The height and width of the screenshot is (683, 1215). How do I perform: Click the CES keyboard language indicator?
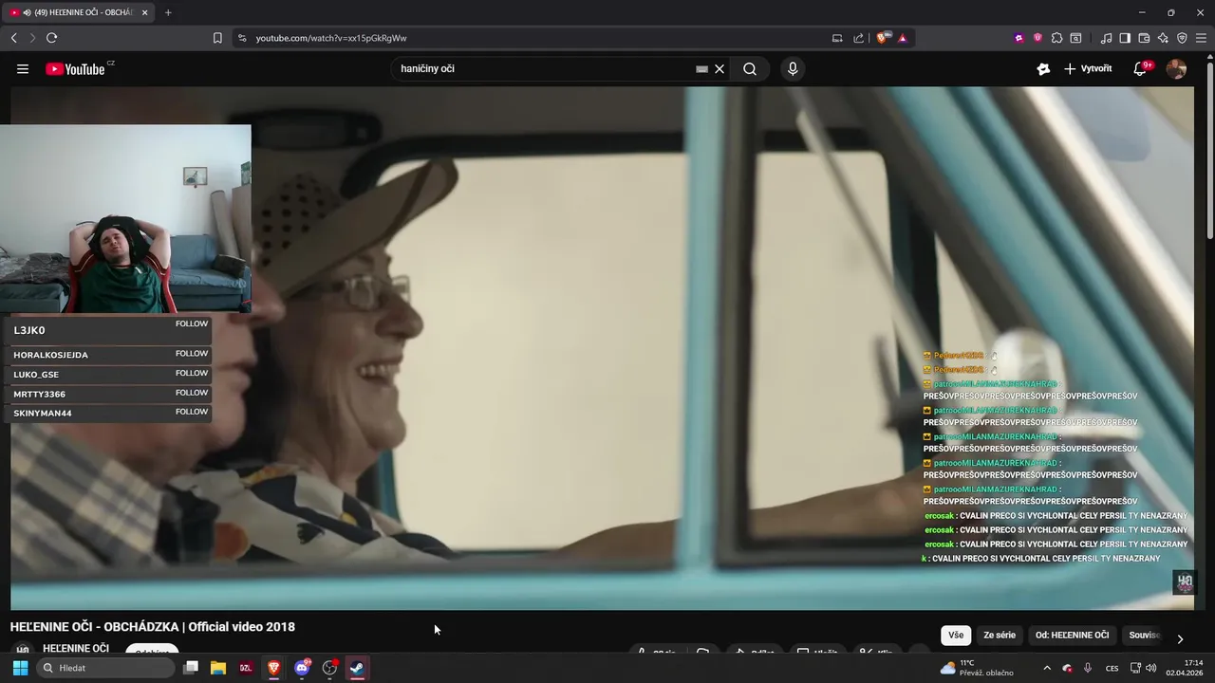1112,668
